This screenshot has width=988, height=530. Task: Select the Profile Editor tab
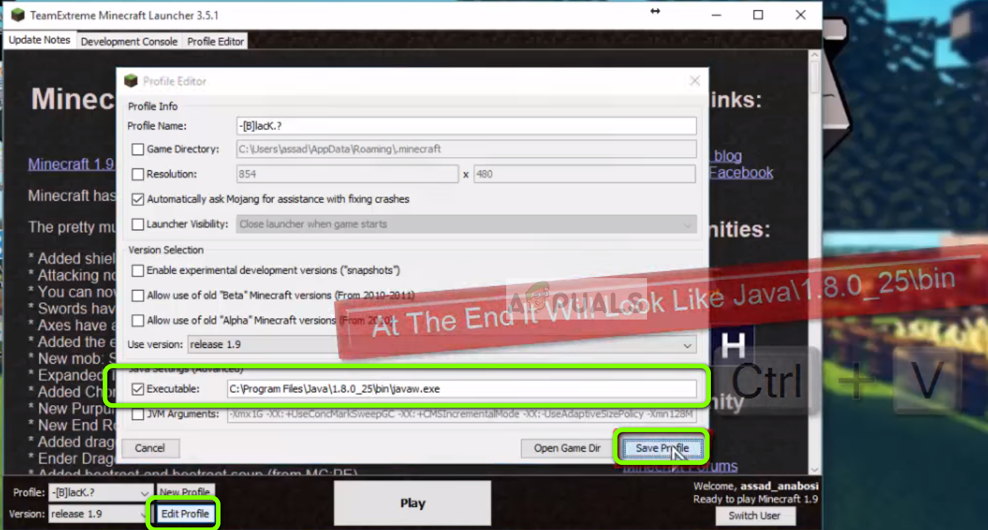pyautogui.click(x=216, y=41)
